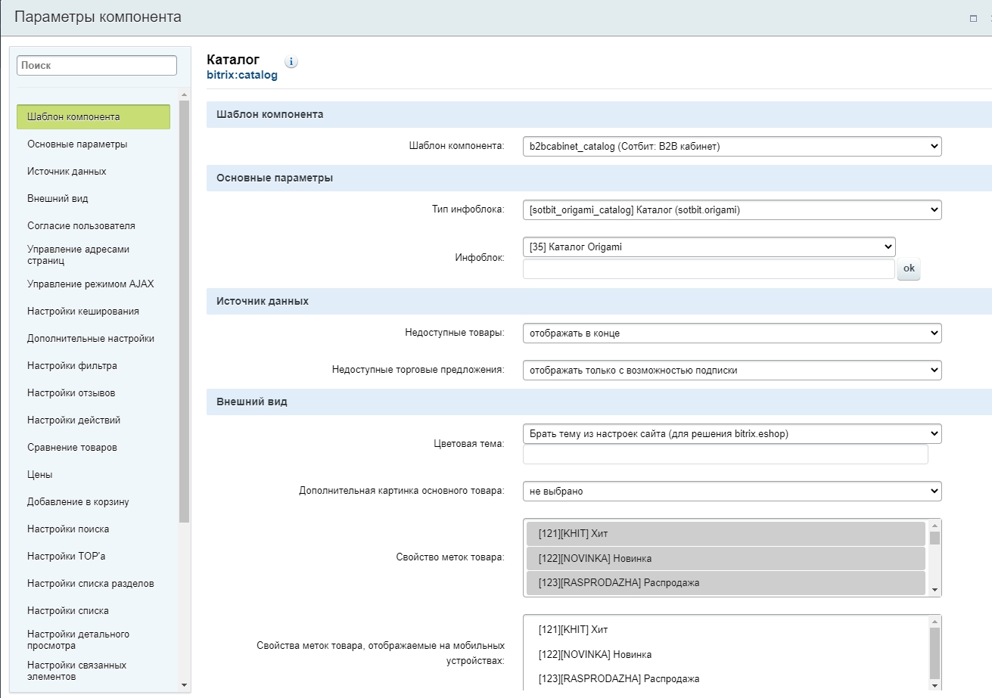Open the Шаблон компонента dropdown
Image resolution: width=992 pixels, height=698 pixels.
[x=732, y=147]
